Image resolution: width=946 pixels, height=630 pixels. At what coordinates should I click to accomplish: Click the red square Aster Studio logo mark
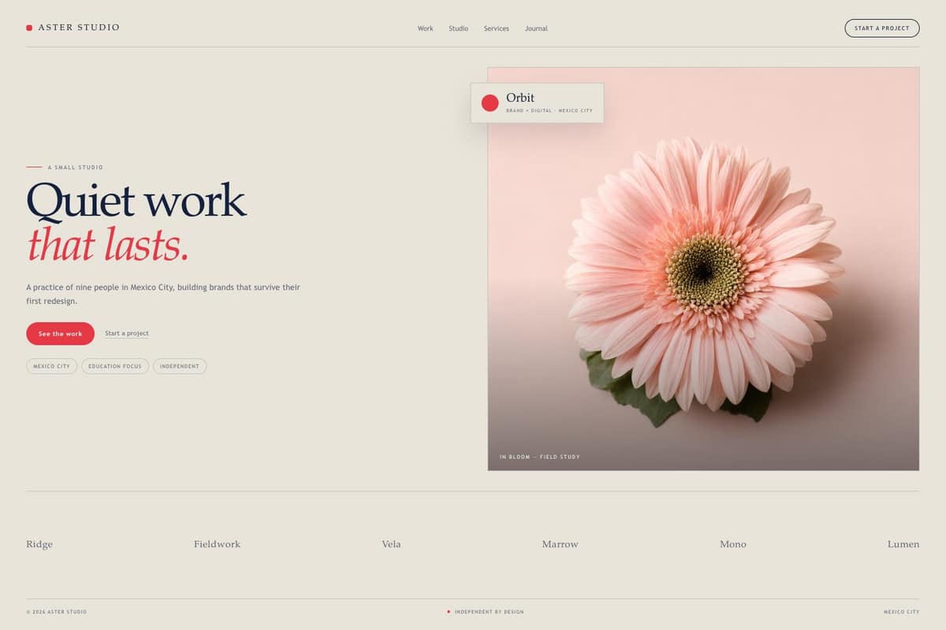coord(29,28)
